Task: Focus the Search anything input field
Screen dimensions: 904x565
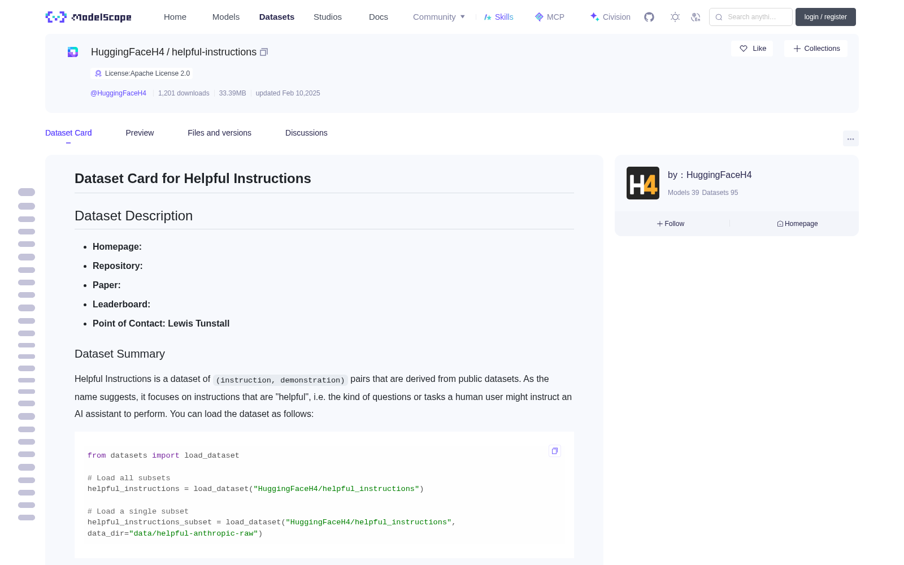Action: pos(751,17)
